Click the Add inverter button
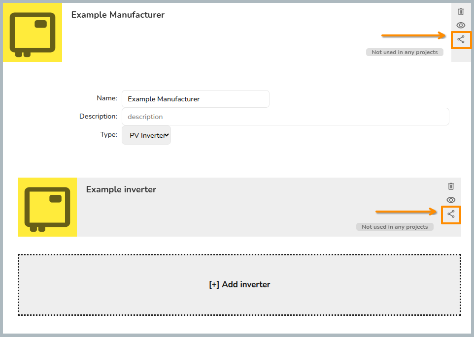 click(x=239, y=285)
